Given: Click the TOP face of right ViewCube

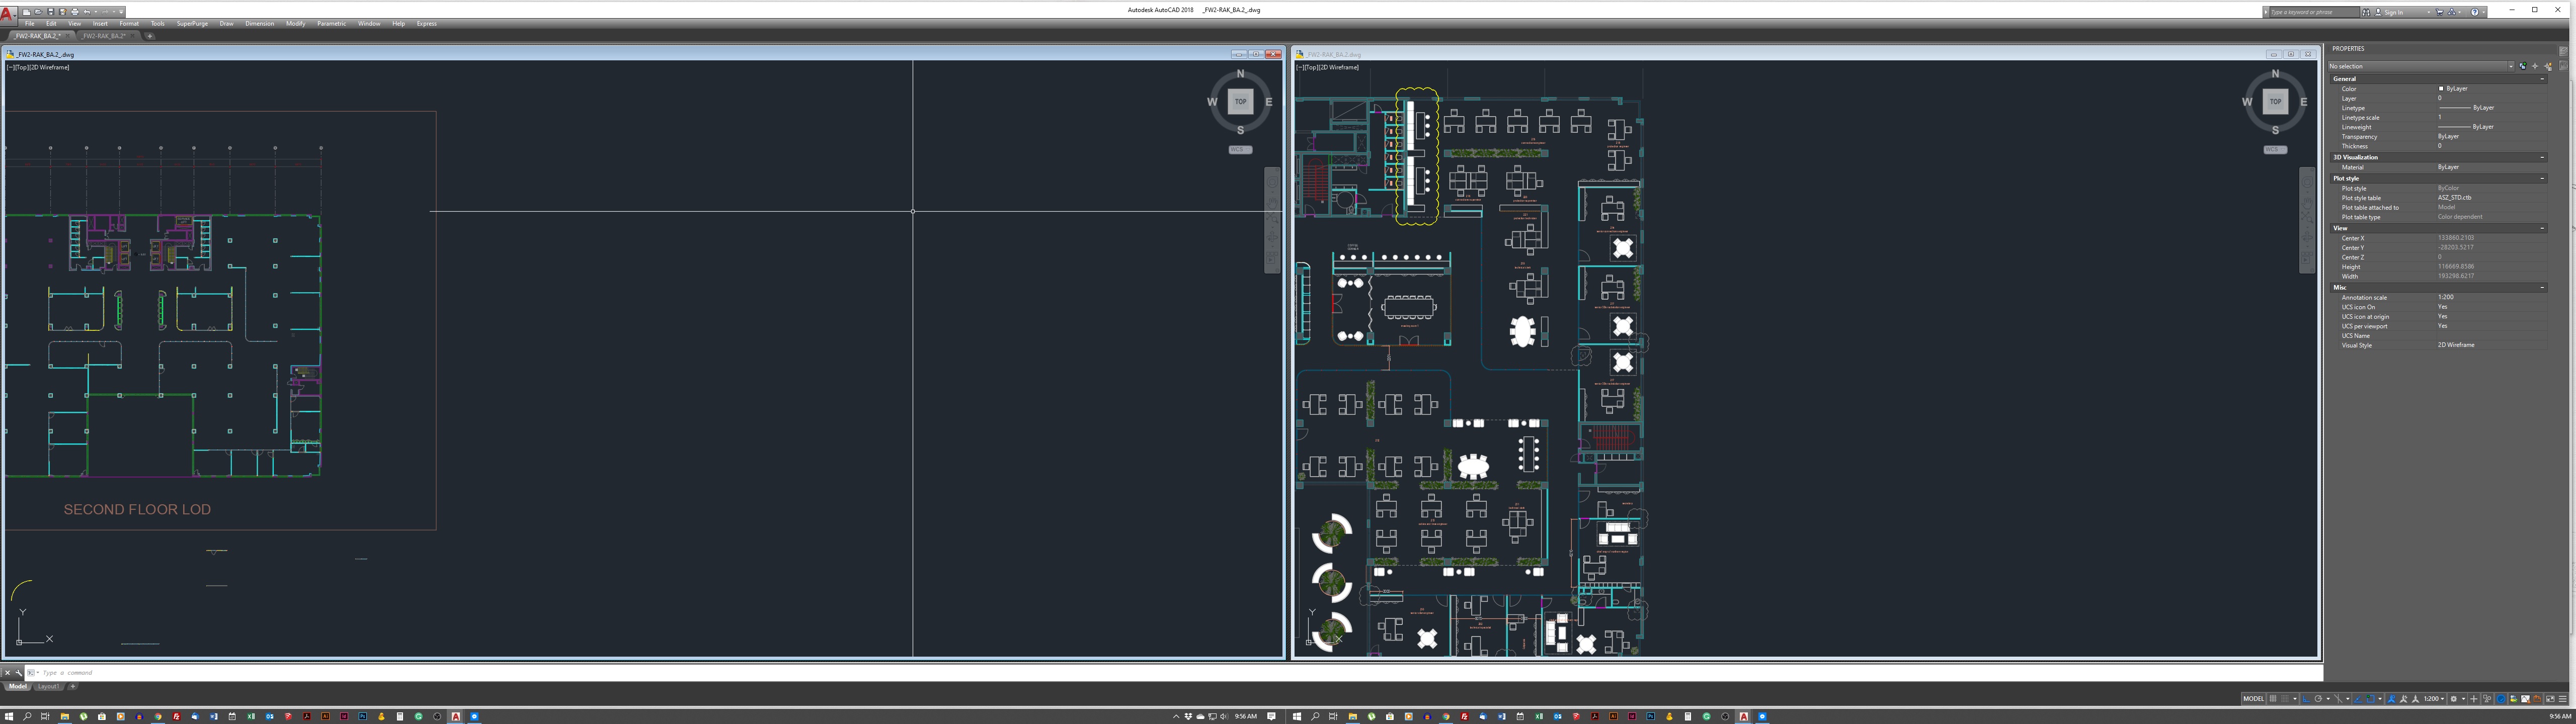Looking at the screenshot, I should [x=2275, y=101].
